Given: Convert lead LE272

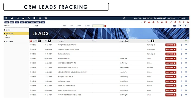Looking at the screenshot, I should point(171,45).
